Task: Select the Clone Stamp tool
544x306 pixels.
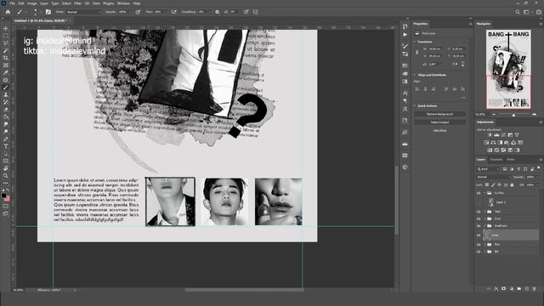Action: point(6,94)
